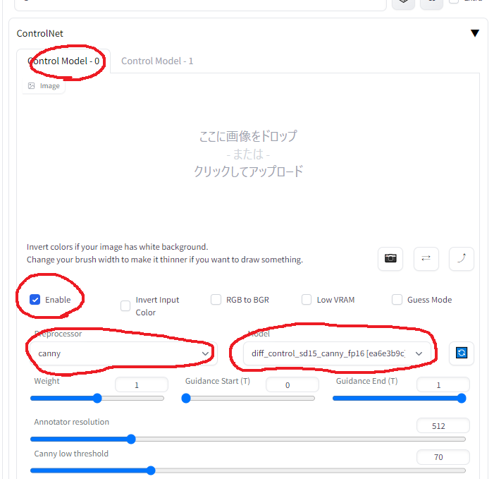
Task: Click the Image label icon
Action: tap(31, 86)
